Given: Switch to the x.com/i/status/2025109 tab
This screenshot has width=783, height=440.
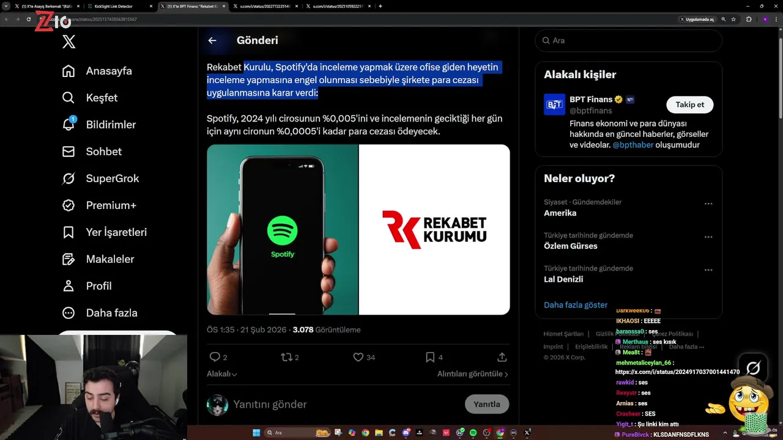Looking at the screenshot, I should tap(338, 6).
